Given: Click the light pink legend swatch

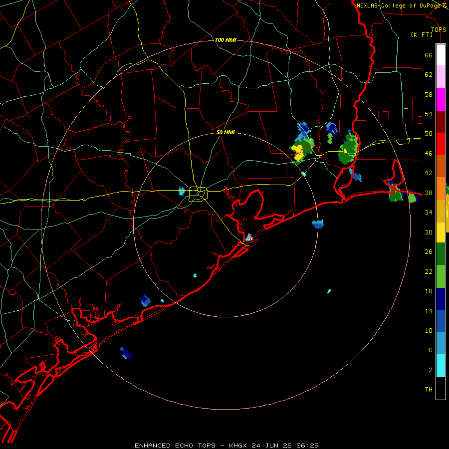Looking at the screenshot, I should coord(441,76).
